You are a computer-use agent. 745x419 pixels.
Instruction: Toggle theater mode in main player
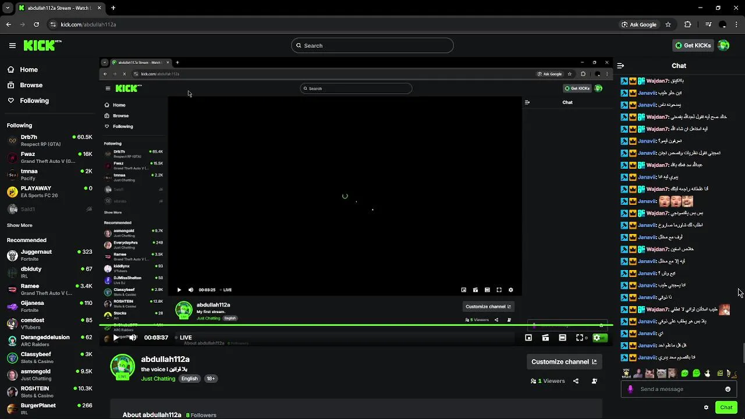pos(545,338)
